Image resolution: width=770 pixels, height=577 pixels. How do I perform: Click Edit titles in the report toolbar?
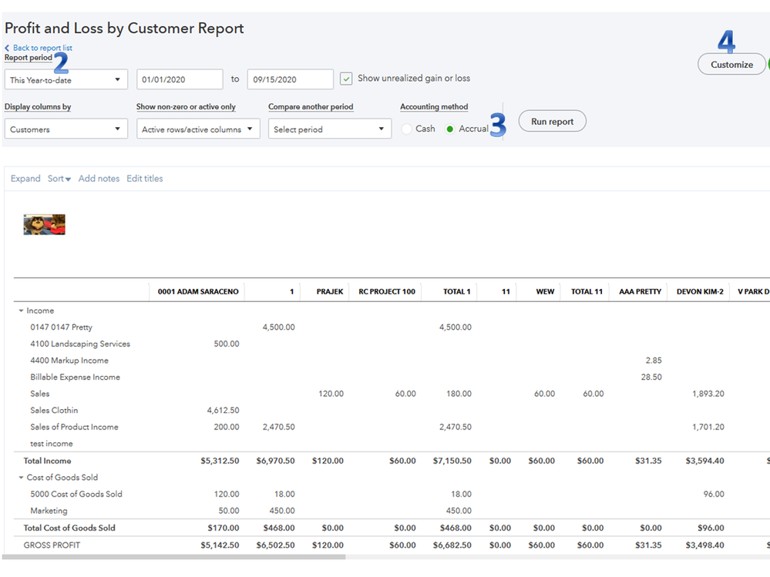coord(145,179)
